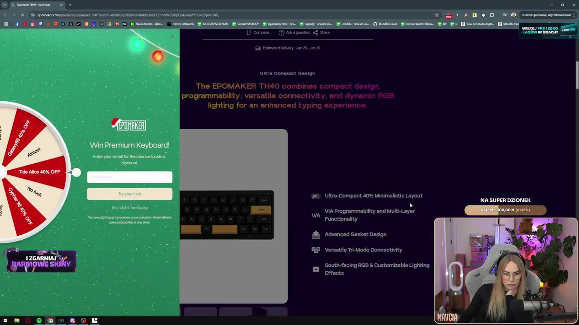Click the Share link

click(325, 32)
